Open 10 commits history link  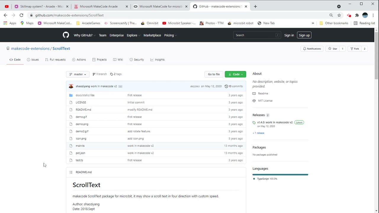[x=234, y=86]
